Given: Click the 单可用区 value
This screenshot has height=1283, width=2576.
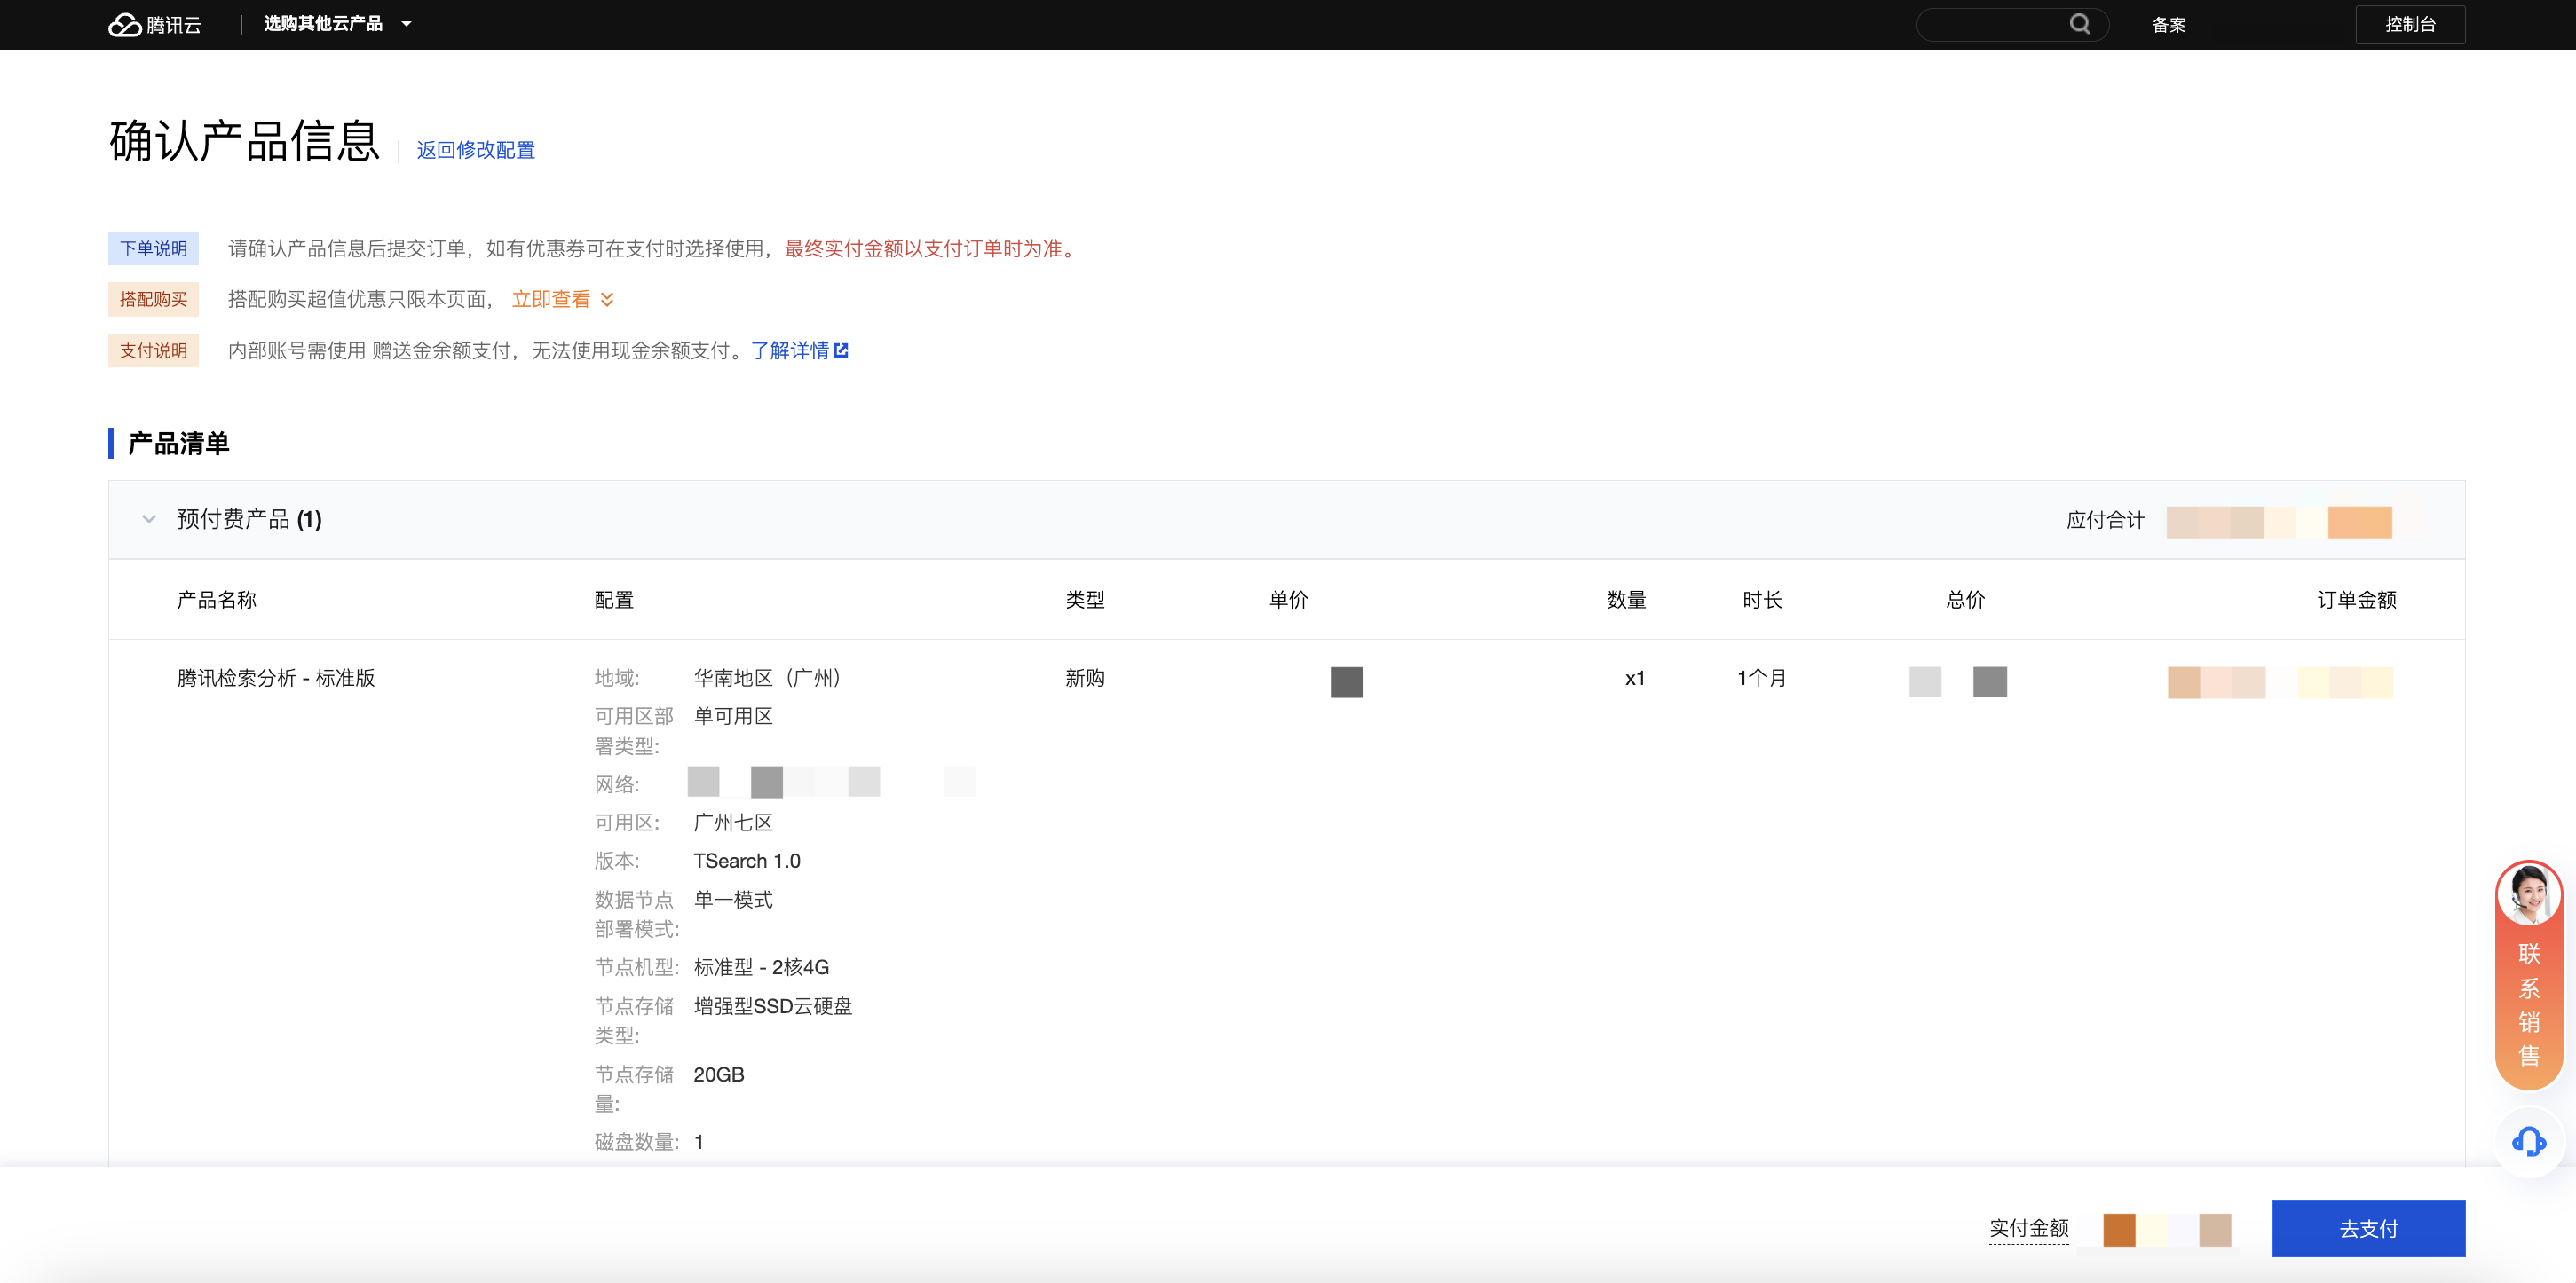Looking at the screenshot, I should coord(733,716).
